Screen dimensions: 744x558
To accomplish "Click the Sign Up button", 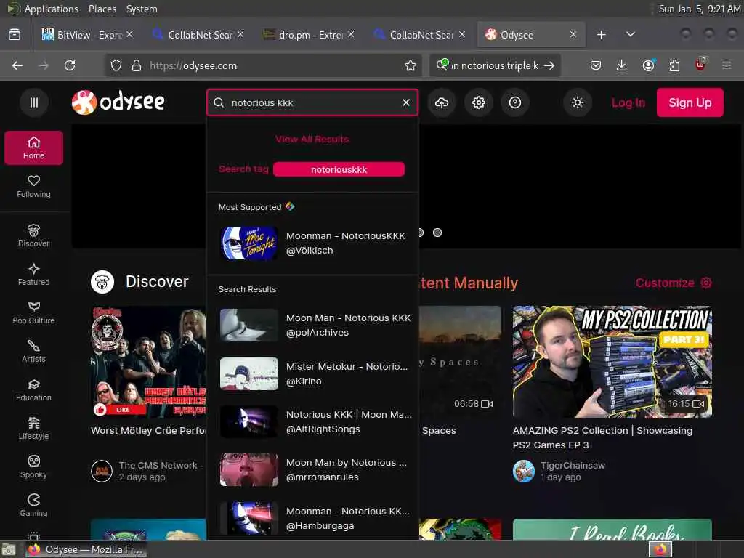I will [x=690, y=102].
